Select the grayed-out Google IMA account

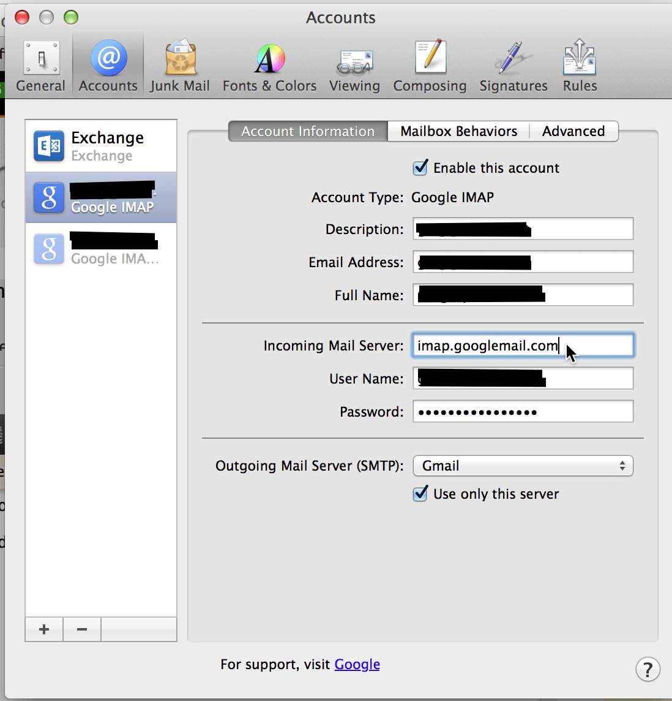click(100, 249)
